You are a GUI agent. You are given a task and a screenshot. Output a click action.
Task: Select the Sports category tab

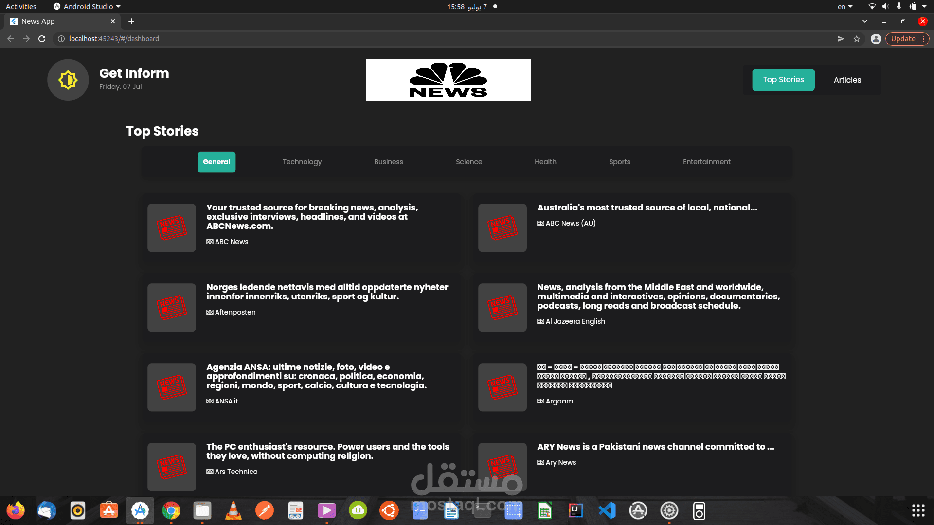click(619, 162)
